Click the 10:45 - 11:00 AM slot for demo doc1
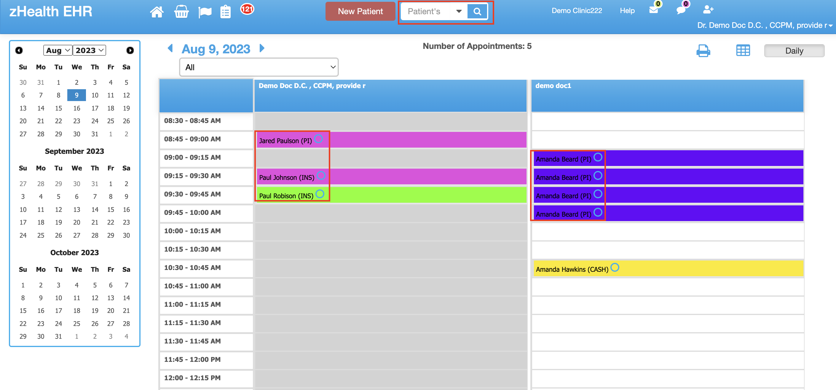This screenshot has width=836, height=390. pos(668,287)
